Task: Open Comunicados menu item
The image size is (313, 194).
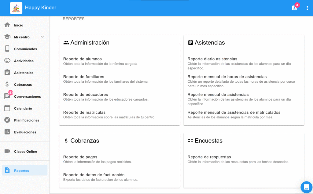Action: [x=25, y=49]
